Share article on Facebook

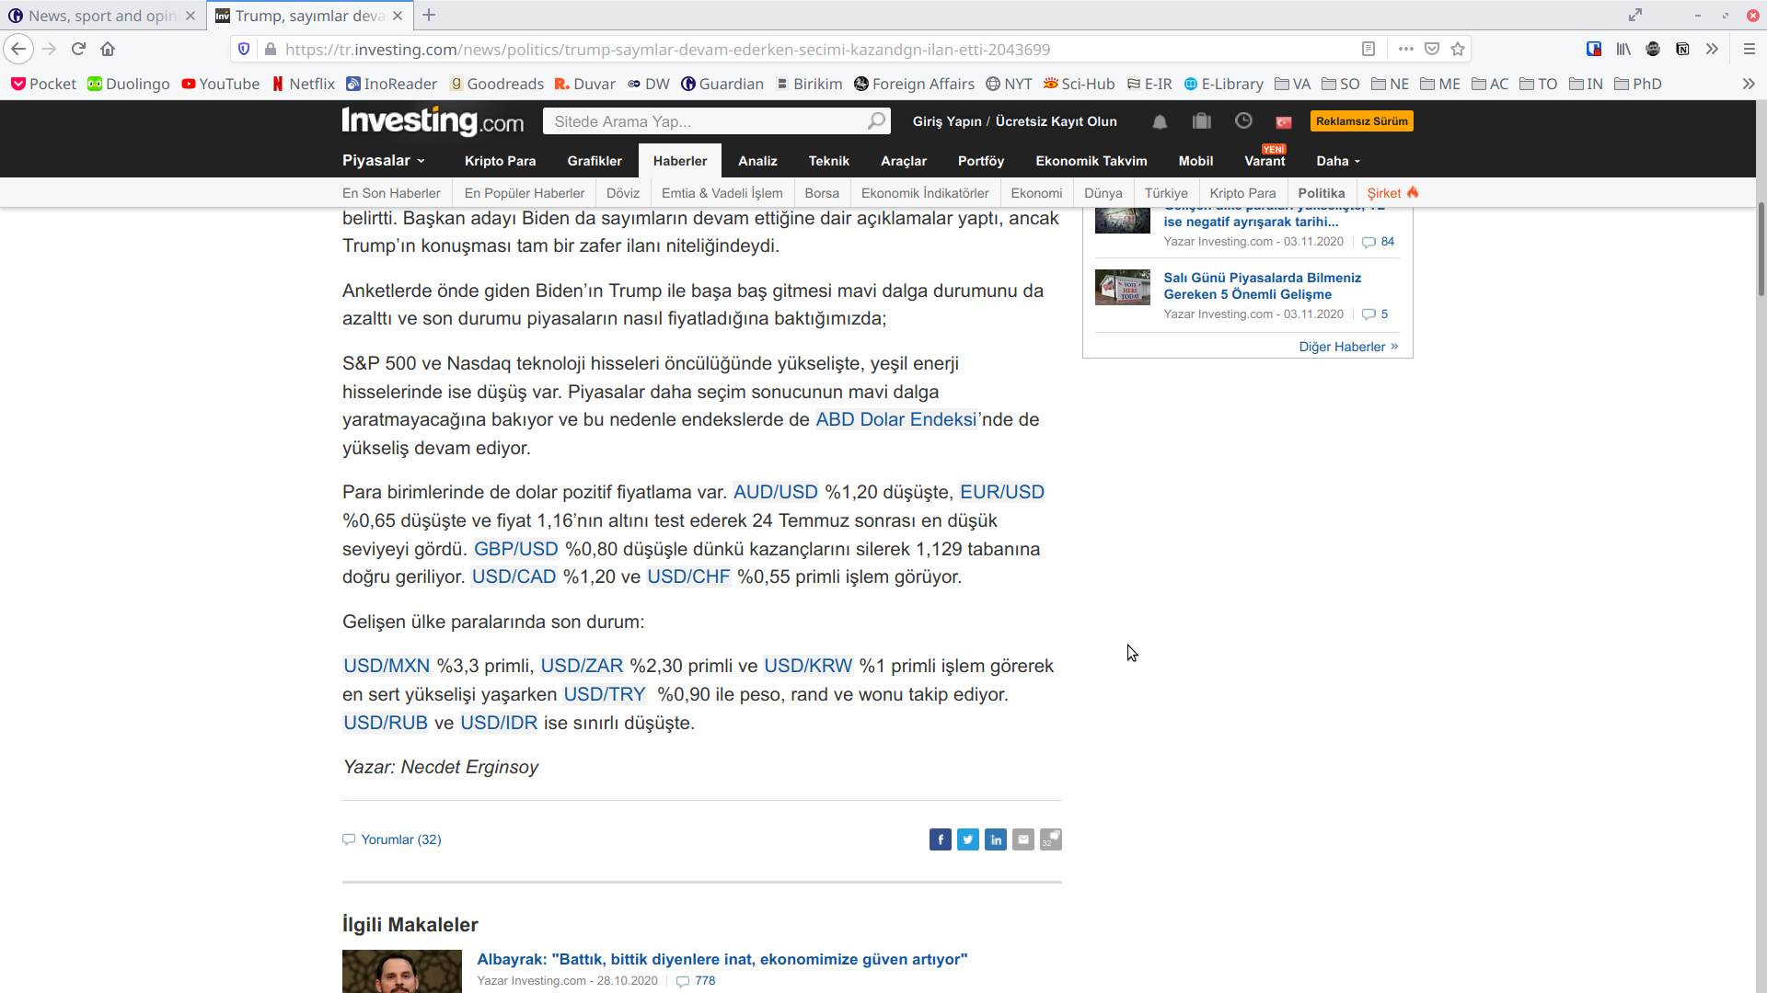point(941,839)
